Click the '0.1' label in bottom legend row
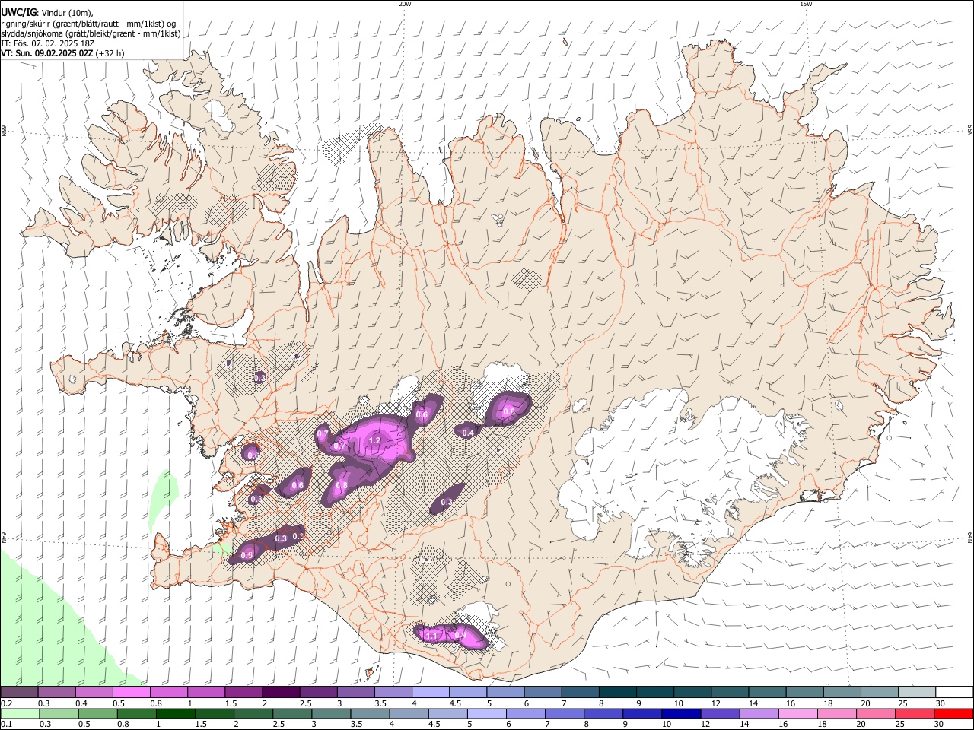Image resolution: width=974 pixels, height=730 pixels. pyautogui.click(x=6, y=725)
